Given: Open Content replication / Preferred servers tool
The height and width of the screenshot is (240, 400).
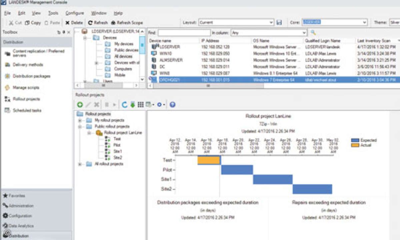Looking at the screenshot, I should point(36,53).
